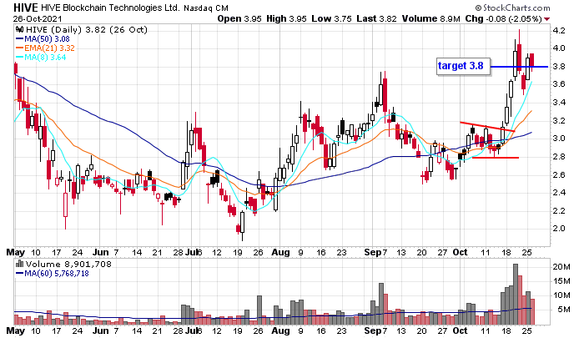
Task: Click the tallest volume bar in late October
Action: 516,295
